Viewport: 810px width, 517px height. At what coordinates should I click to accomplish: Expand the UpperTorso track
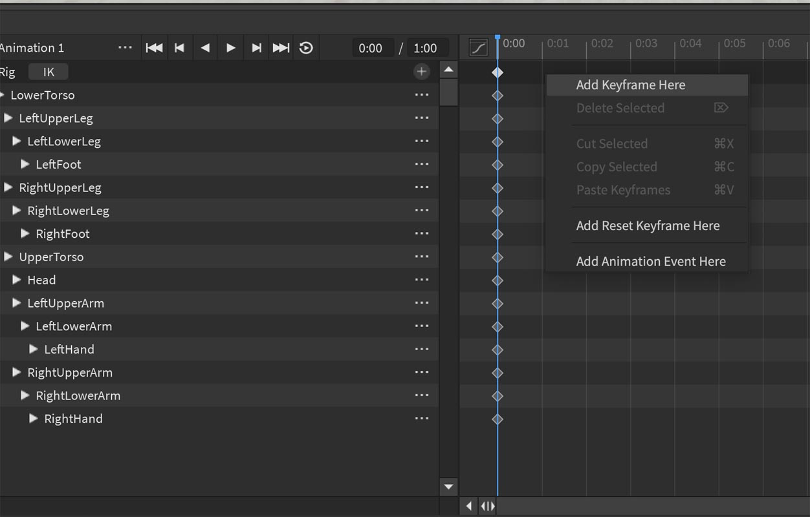pyautogui.click(x=8, y=257)
